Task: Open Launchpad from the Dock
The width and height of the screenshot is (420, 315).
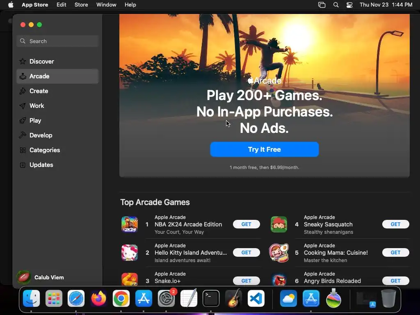Action: tap(54, 298)
